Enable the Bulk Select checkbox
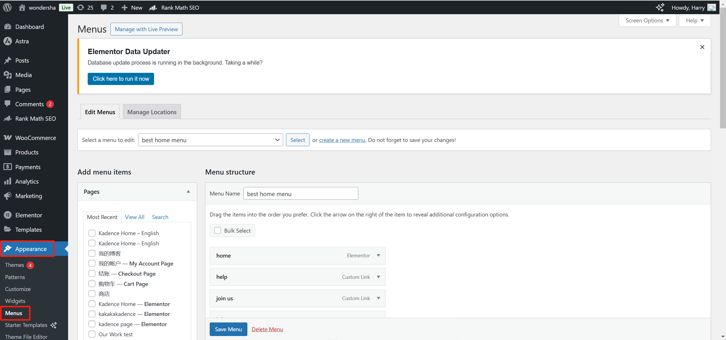 point(218,230)
